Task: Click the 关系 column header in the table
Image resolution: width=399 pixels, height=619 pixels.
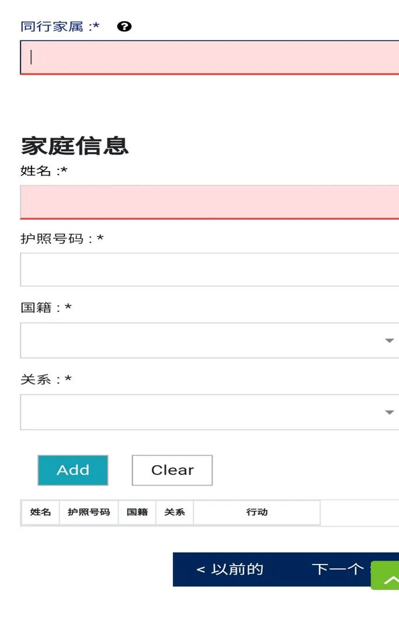Action: click(174, 512)
